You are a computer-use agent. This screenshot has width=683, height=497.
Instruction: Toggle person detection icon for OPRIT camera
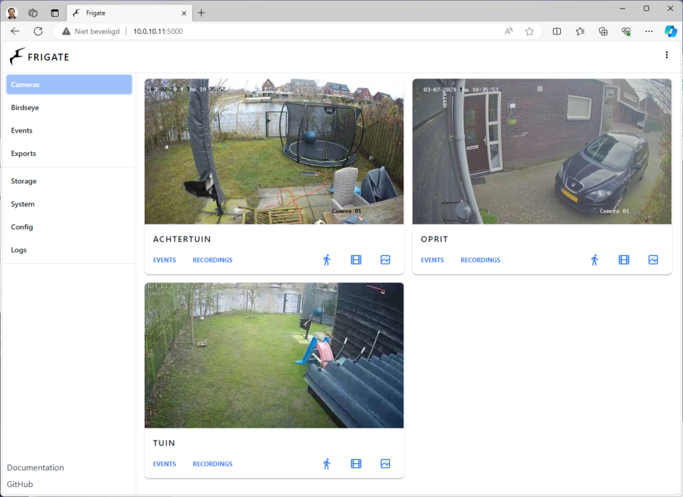[x=594, y=260]
